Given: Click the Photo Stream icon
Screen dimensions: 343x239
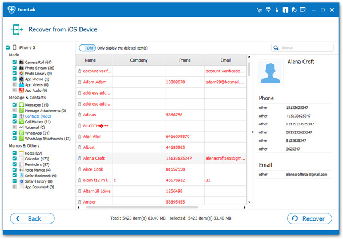Looking at the screenshot, I should pyautogui.click(x=22, y=68).
